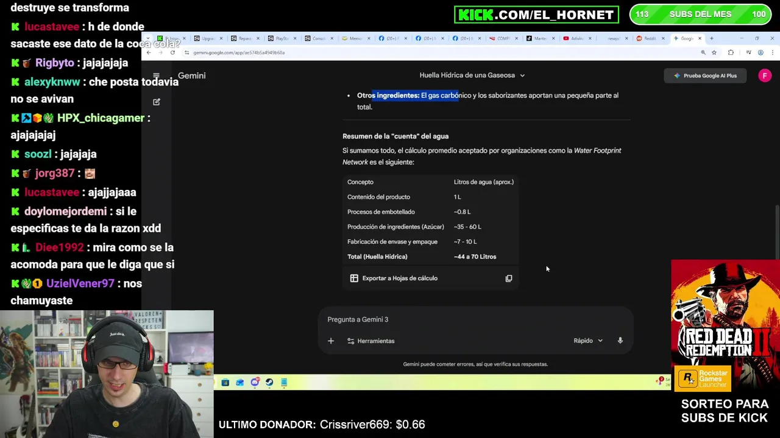Switch to the Reddit browser tab

tap(651, 38)
